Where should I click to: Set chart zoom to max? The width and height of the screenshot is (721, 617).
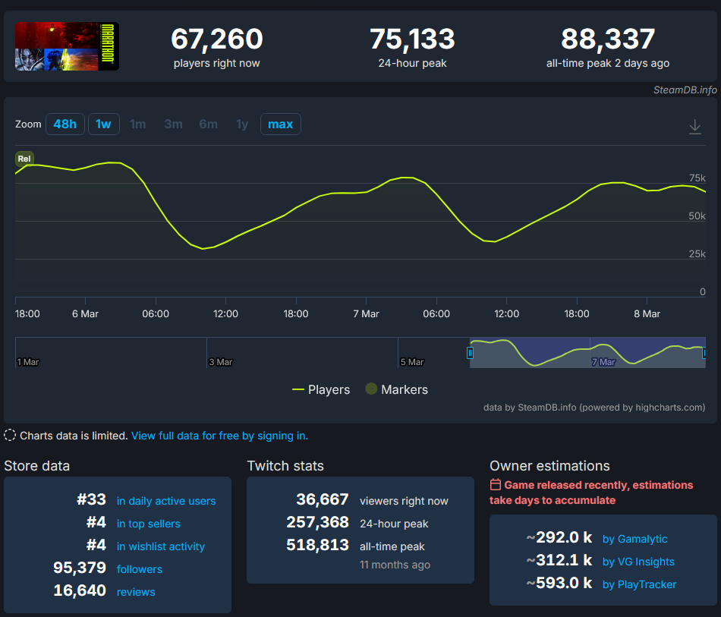click(281, 124)
